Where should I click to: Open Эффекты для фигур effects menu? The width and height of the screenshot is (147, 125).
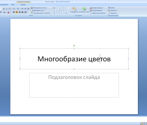(x=98, y=13)
